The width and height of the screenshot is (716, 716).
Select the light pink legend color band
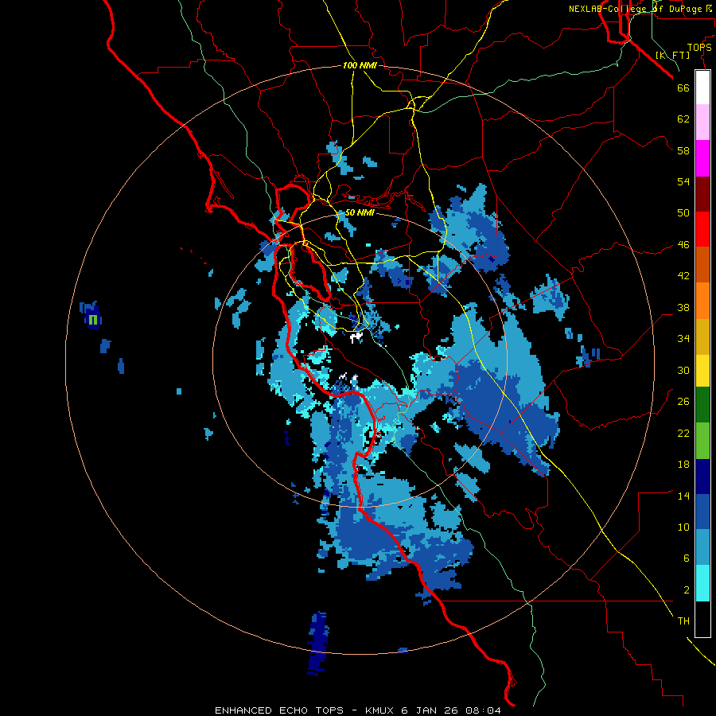coord(702,122)
